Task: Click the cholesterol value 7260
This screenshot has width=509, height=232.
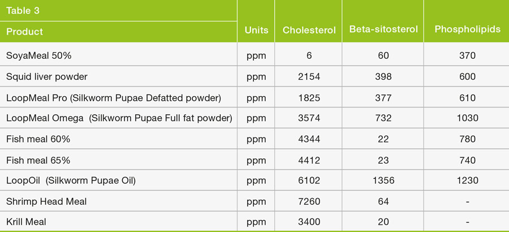Action: pos(308,201)
